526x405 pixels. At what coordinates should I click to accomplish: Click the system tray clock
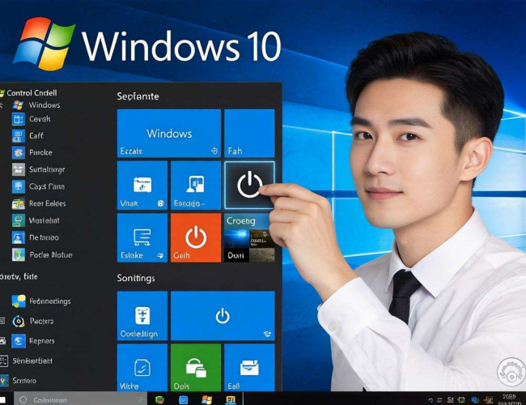[509, 399]
